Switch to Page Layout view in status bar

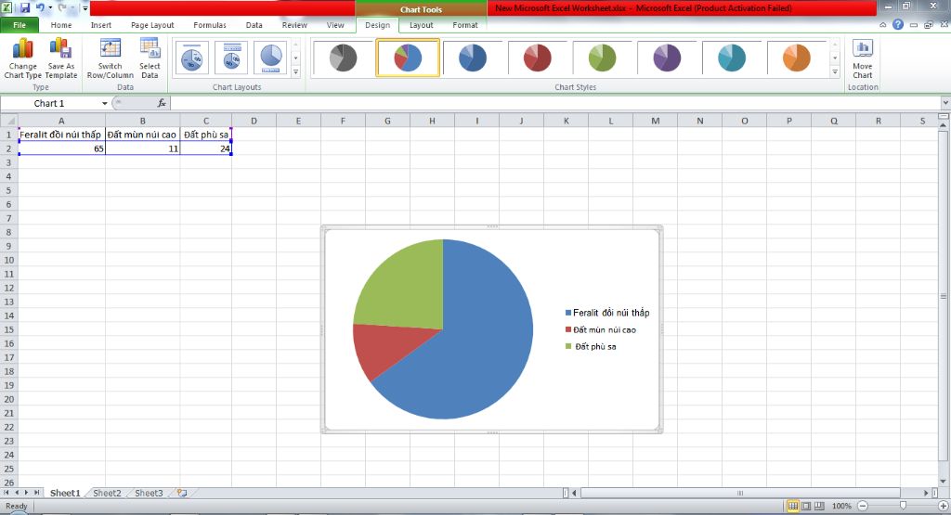[806, 506]
